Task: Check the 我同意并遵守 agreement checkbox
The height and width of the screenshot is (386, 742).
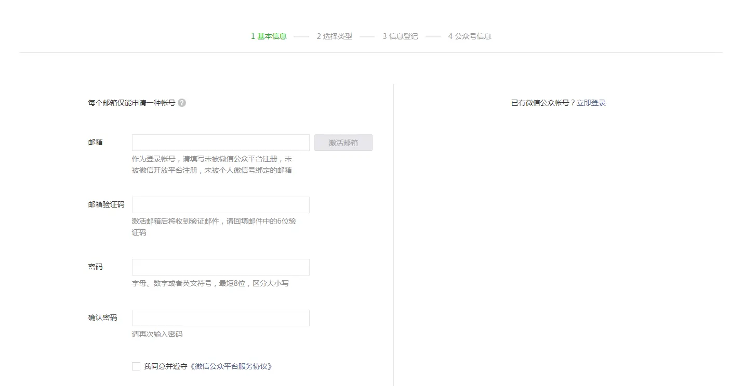Action: tap(136, 366)
